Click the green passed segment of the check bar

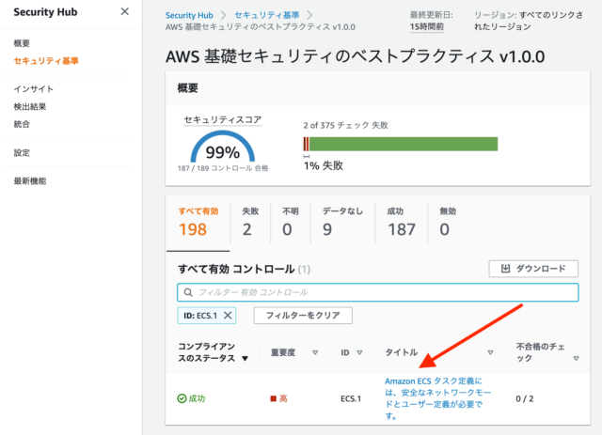pos(404,144)
